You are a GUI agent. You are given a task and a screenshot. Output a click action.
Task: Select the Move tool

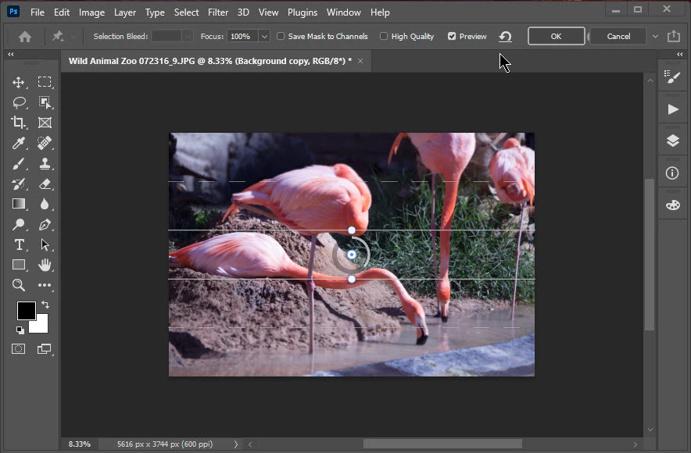[18, 82]
